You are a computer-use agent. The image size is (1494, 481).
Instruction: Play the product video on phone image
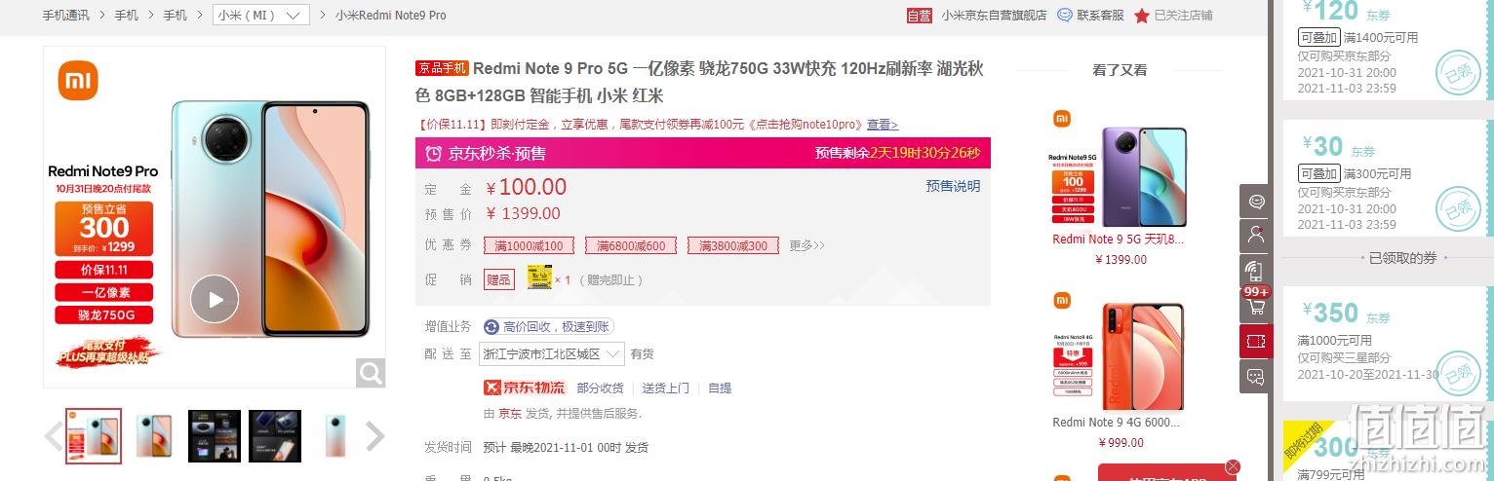coord(215,299)
